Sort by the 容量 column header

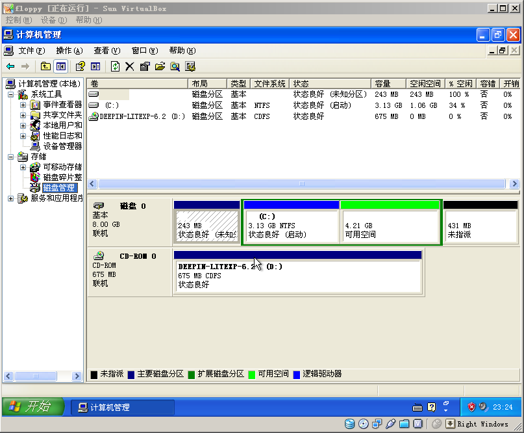pos(388,83)
